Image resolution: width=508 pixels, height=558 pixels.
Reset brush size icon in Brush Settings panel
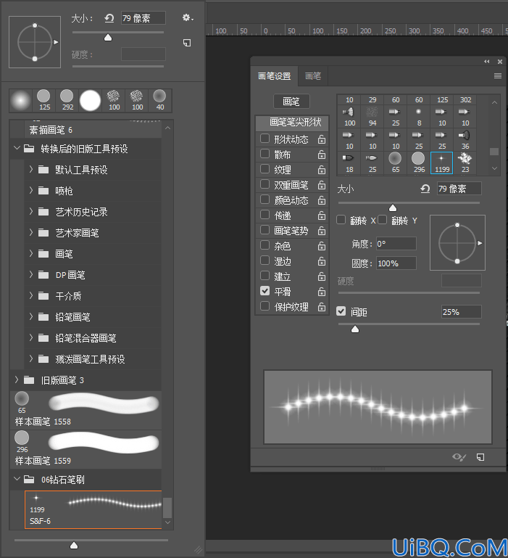click(425, 189)
